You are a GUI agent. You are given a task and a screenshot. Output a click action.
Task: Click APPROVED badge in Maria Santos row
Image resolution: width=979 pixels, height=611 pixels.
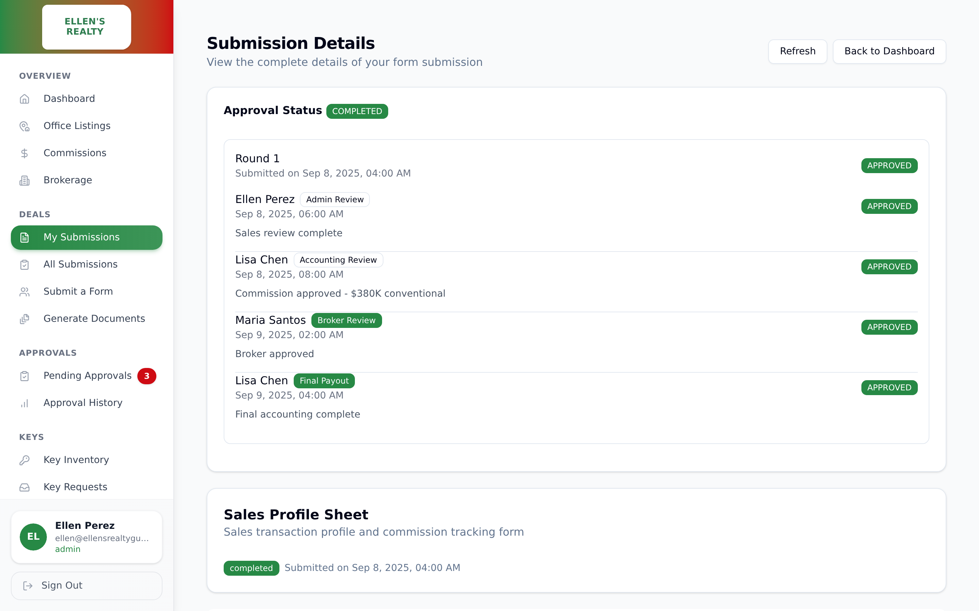889,327
